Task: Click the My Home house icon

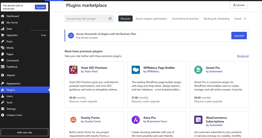Action: click(x=3, y=22)
